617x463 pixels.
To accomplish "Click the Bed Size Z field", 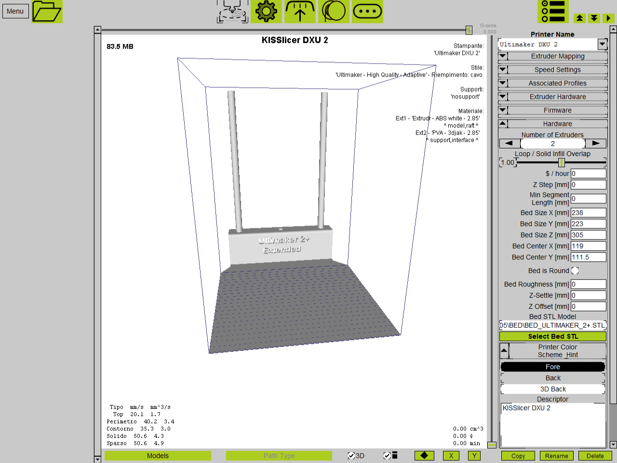I will coord(589,235).
